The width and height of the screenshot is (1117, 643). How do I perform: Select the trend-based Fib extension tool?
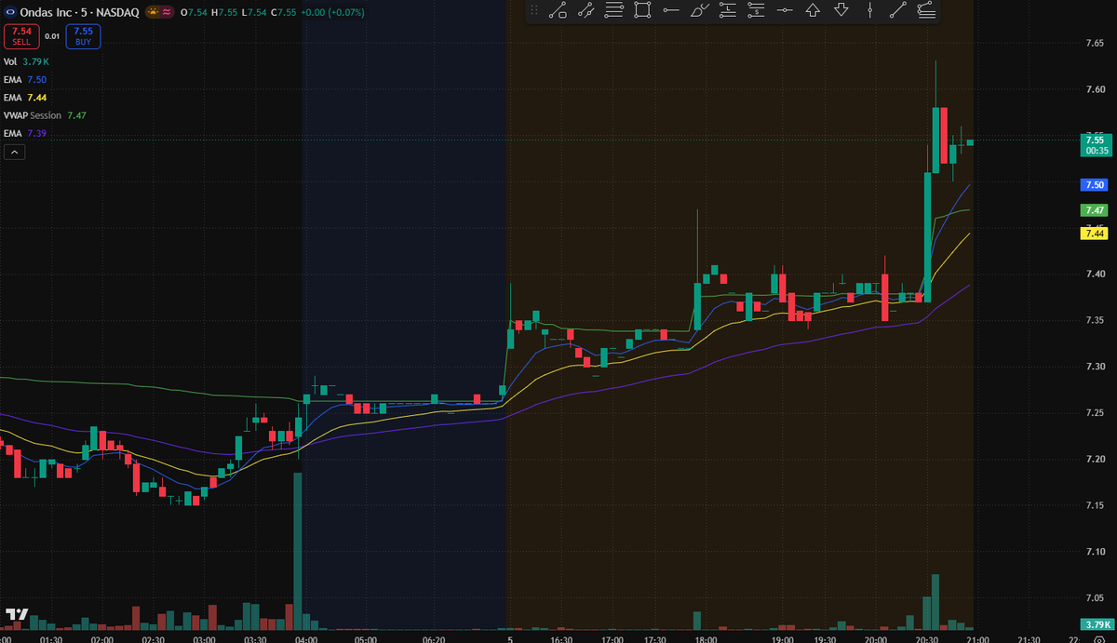pyautogui.click(x=927, y=11)
